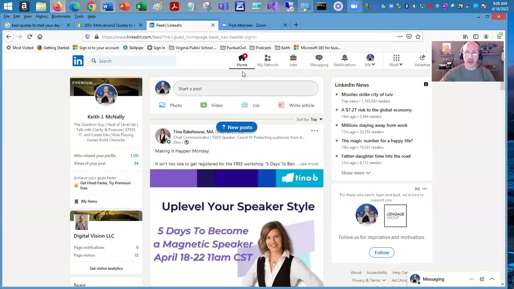Screen dimensions: 514x289
Task: Open page actions three-dot menu in URL bar
Action: point(400,37)
